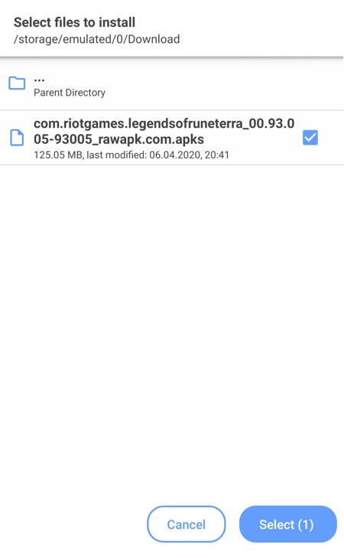Click the three dots above Parent Directory
The width and height of the screenshot is (344, 558).
pos(39,80)
